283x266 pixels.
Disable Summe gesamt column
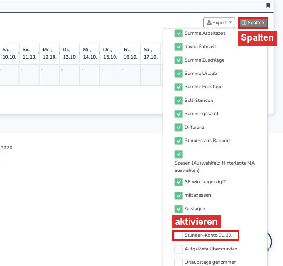pos(179,114)
